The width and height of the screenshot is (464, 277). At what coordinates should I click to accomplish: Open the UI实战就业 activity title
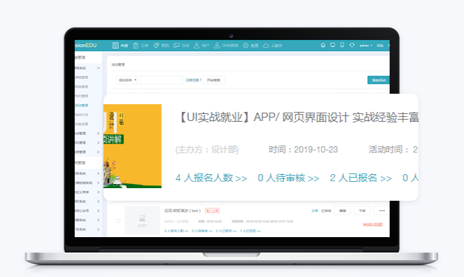[298, 118]
